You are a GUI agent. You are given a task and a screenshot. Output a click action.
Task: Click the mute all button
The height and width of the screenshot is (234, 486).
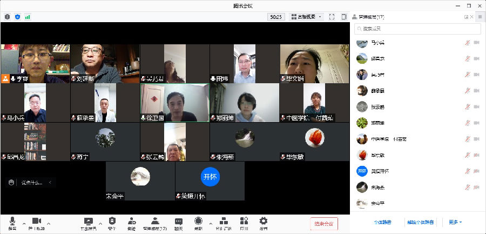point(382,222)
